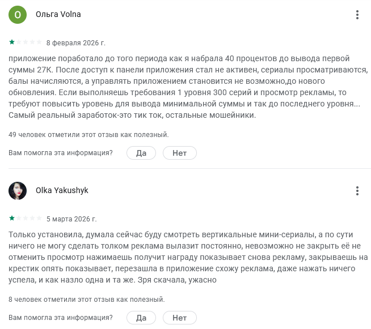Click Olka Yakushyk's profile photo
Screen dimensions: 371x329
[18, 191]
